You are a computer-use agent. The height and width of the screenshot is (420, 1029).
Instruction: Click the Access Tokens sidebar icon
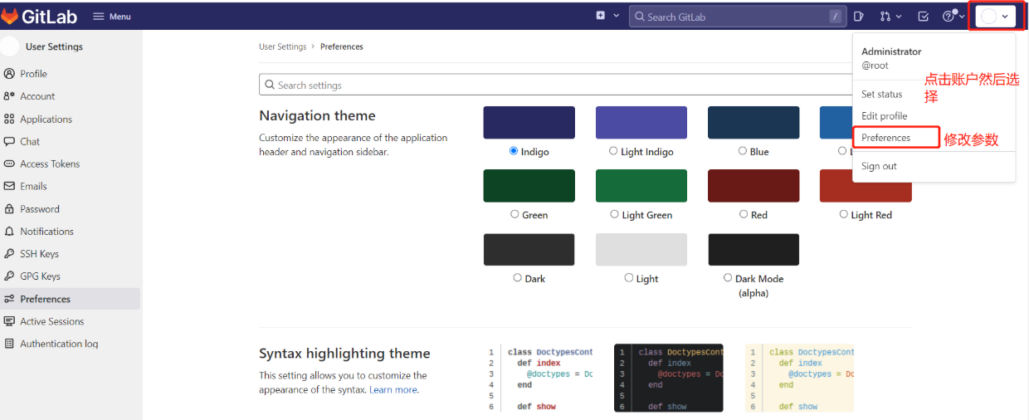pyautogui.click(x=10, y=164)
